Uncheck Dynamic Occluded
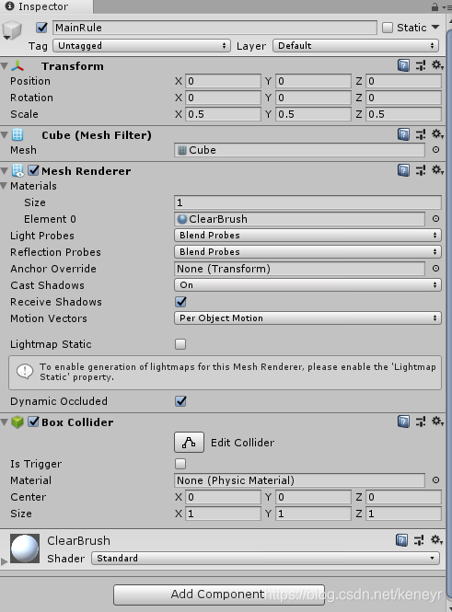452x612 pixels. click(x=180, y=401)
